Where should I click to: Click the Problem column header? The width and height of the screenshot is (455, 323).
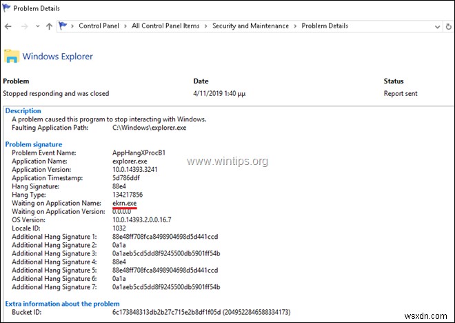[17, 81]
